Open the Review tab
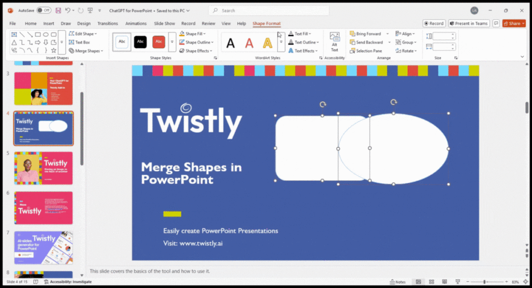Screen dimensions: 532x288 pos(208,23)
